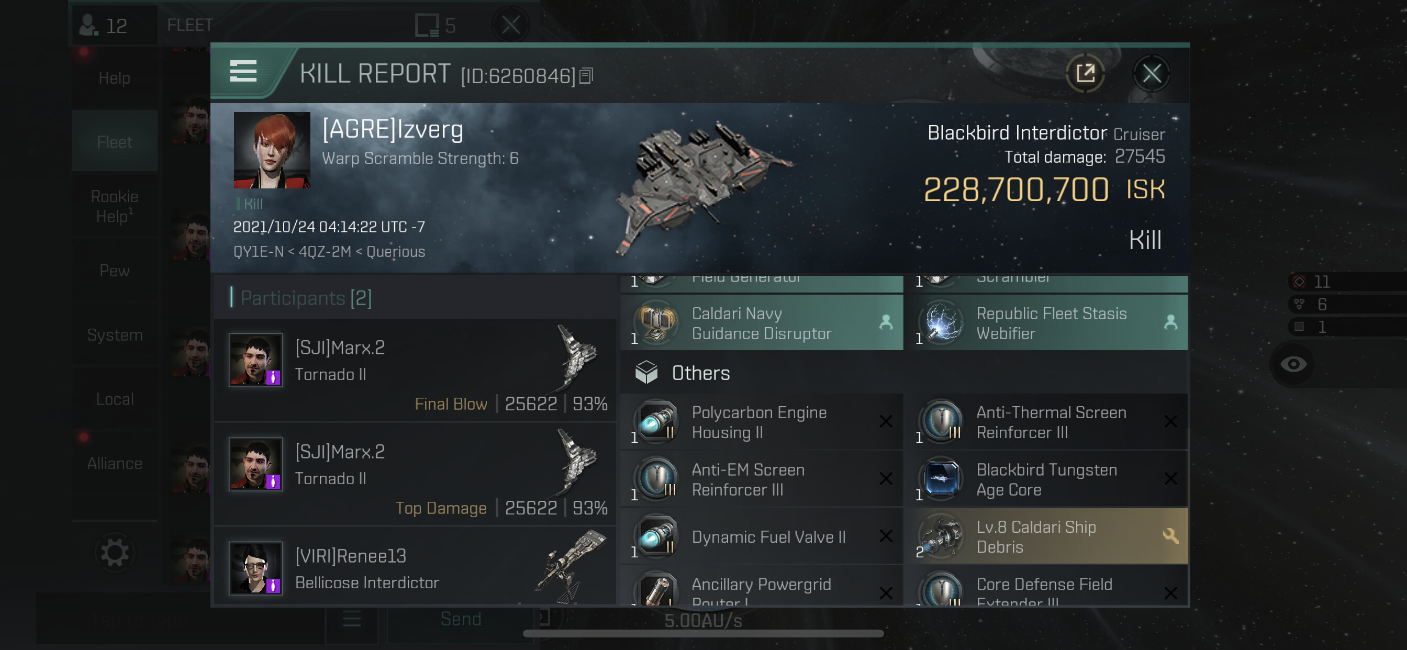Click the Republic Fleet Stasis Webifier icon
Screen dimensions: 1407x650
941,323
